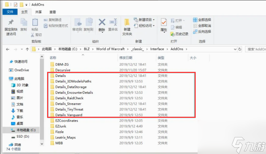This screenshot has width=266, height=154.
Task: Click local disk C: breadcrumb segment
Action: pos(68,49)
